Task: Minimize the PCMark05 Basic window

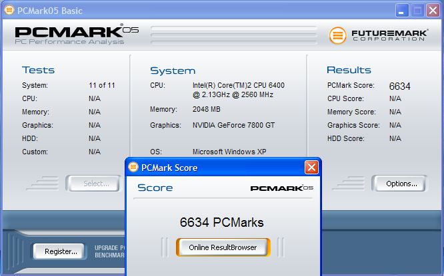Action: coord(401,11)
